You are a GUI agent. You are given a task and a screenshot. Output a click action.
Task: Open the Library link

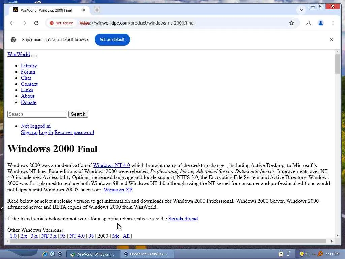(29, 66)
